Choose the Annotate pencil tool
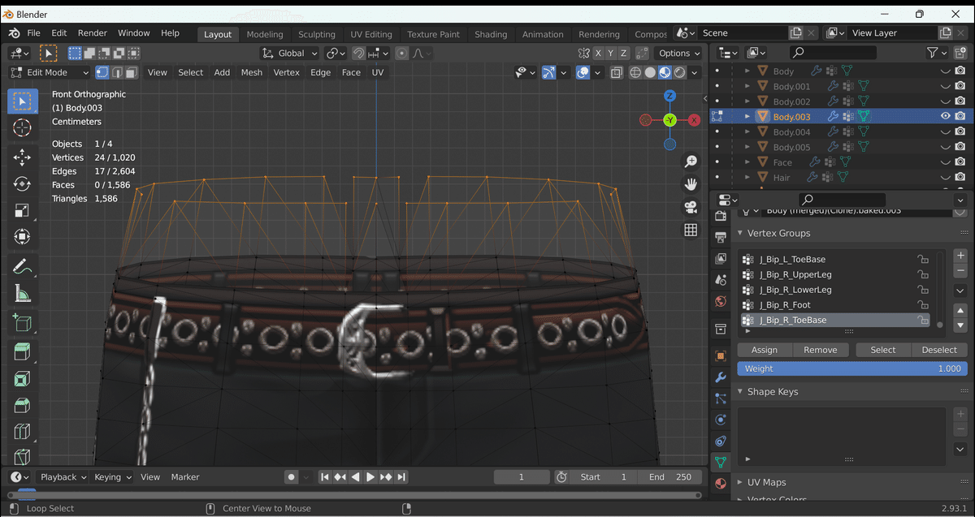Image resolution: width=975 pixels, height=517 pixels. click(x=22, y=266)
